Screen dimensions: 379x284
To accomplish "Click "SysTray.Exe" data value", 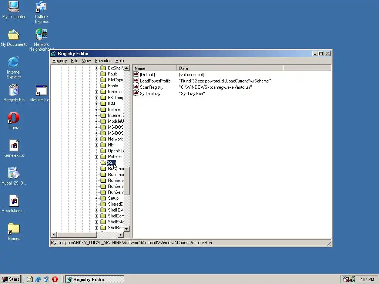I will pyautogui.click(x=192, y=94).
